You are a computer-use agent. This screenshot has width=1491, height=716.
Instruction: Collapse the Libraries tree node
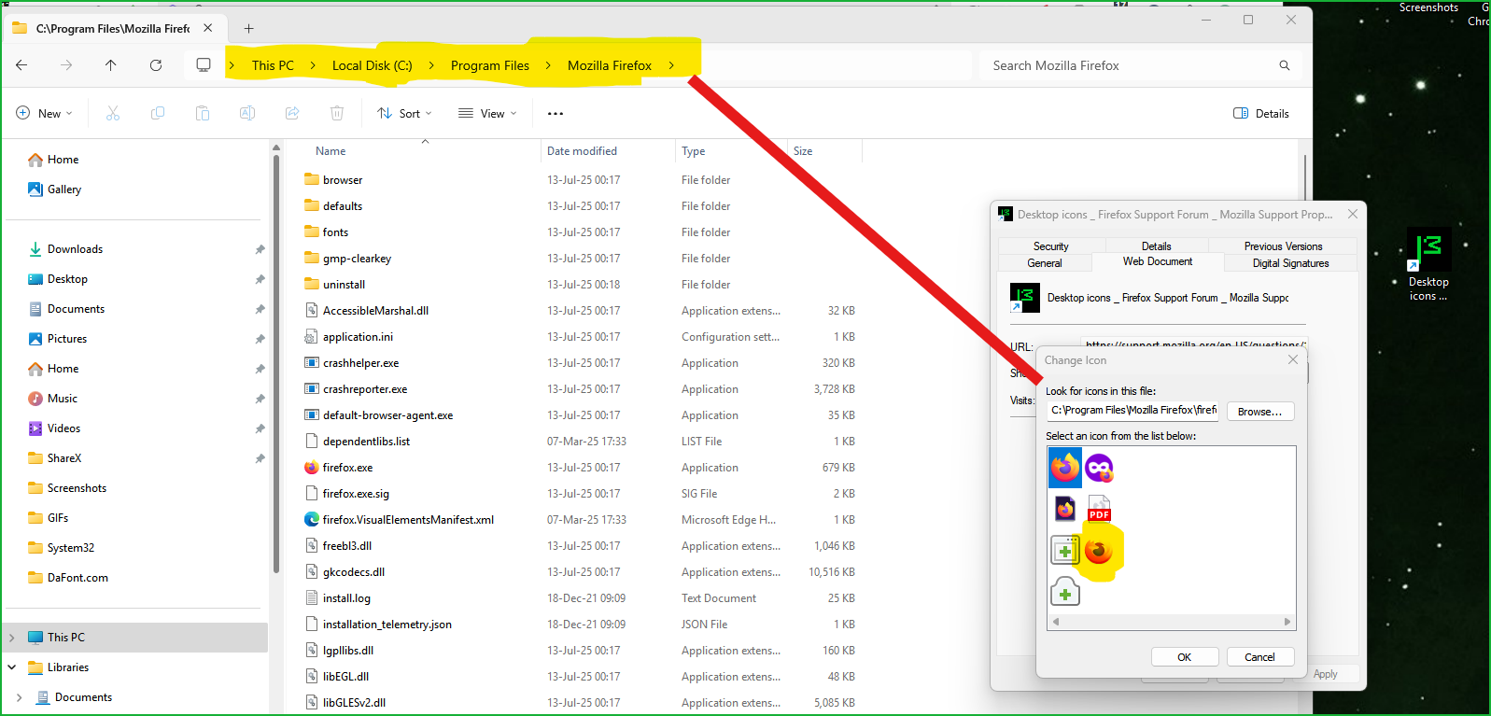tap(12, 667)
